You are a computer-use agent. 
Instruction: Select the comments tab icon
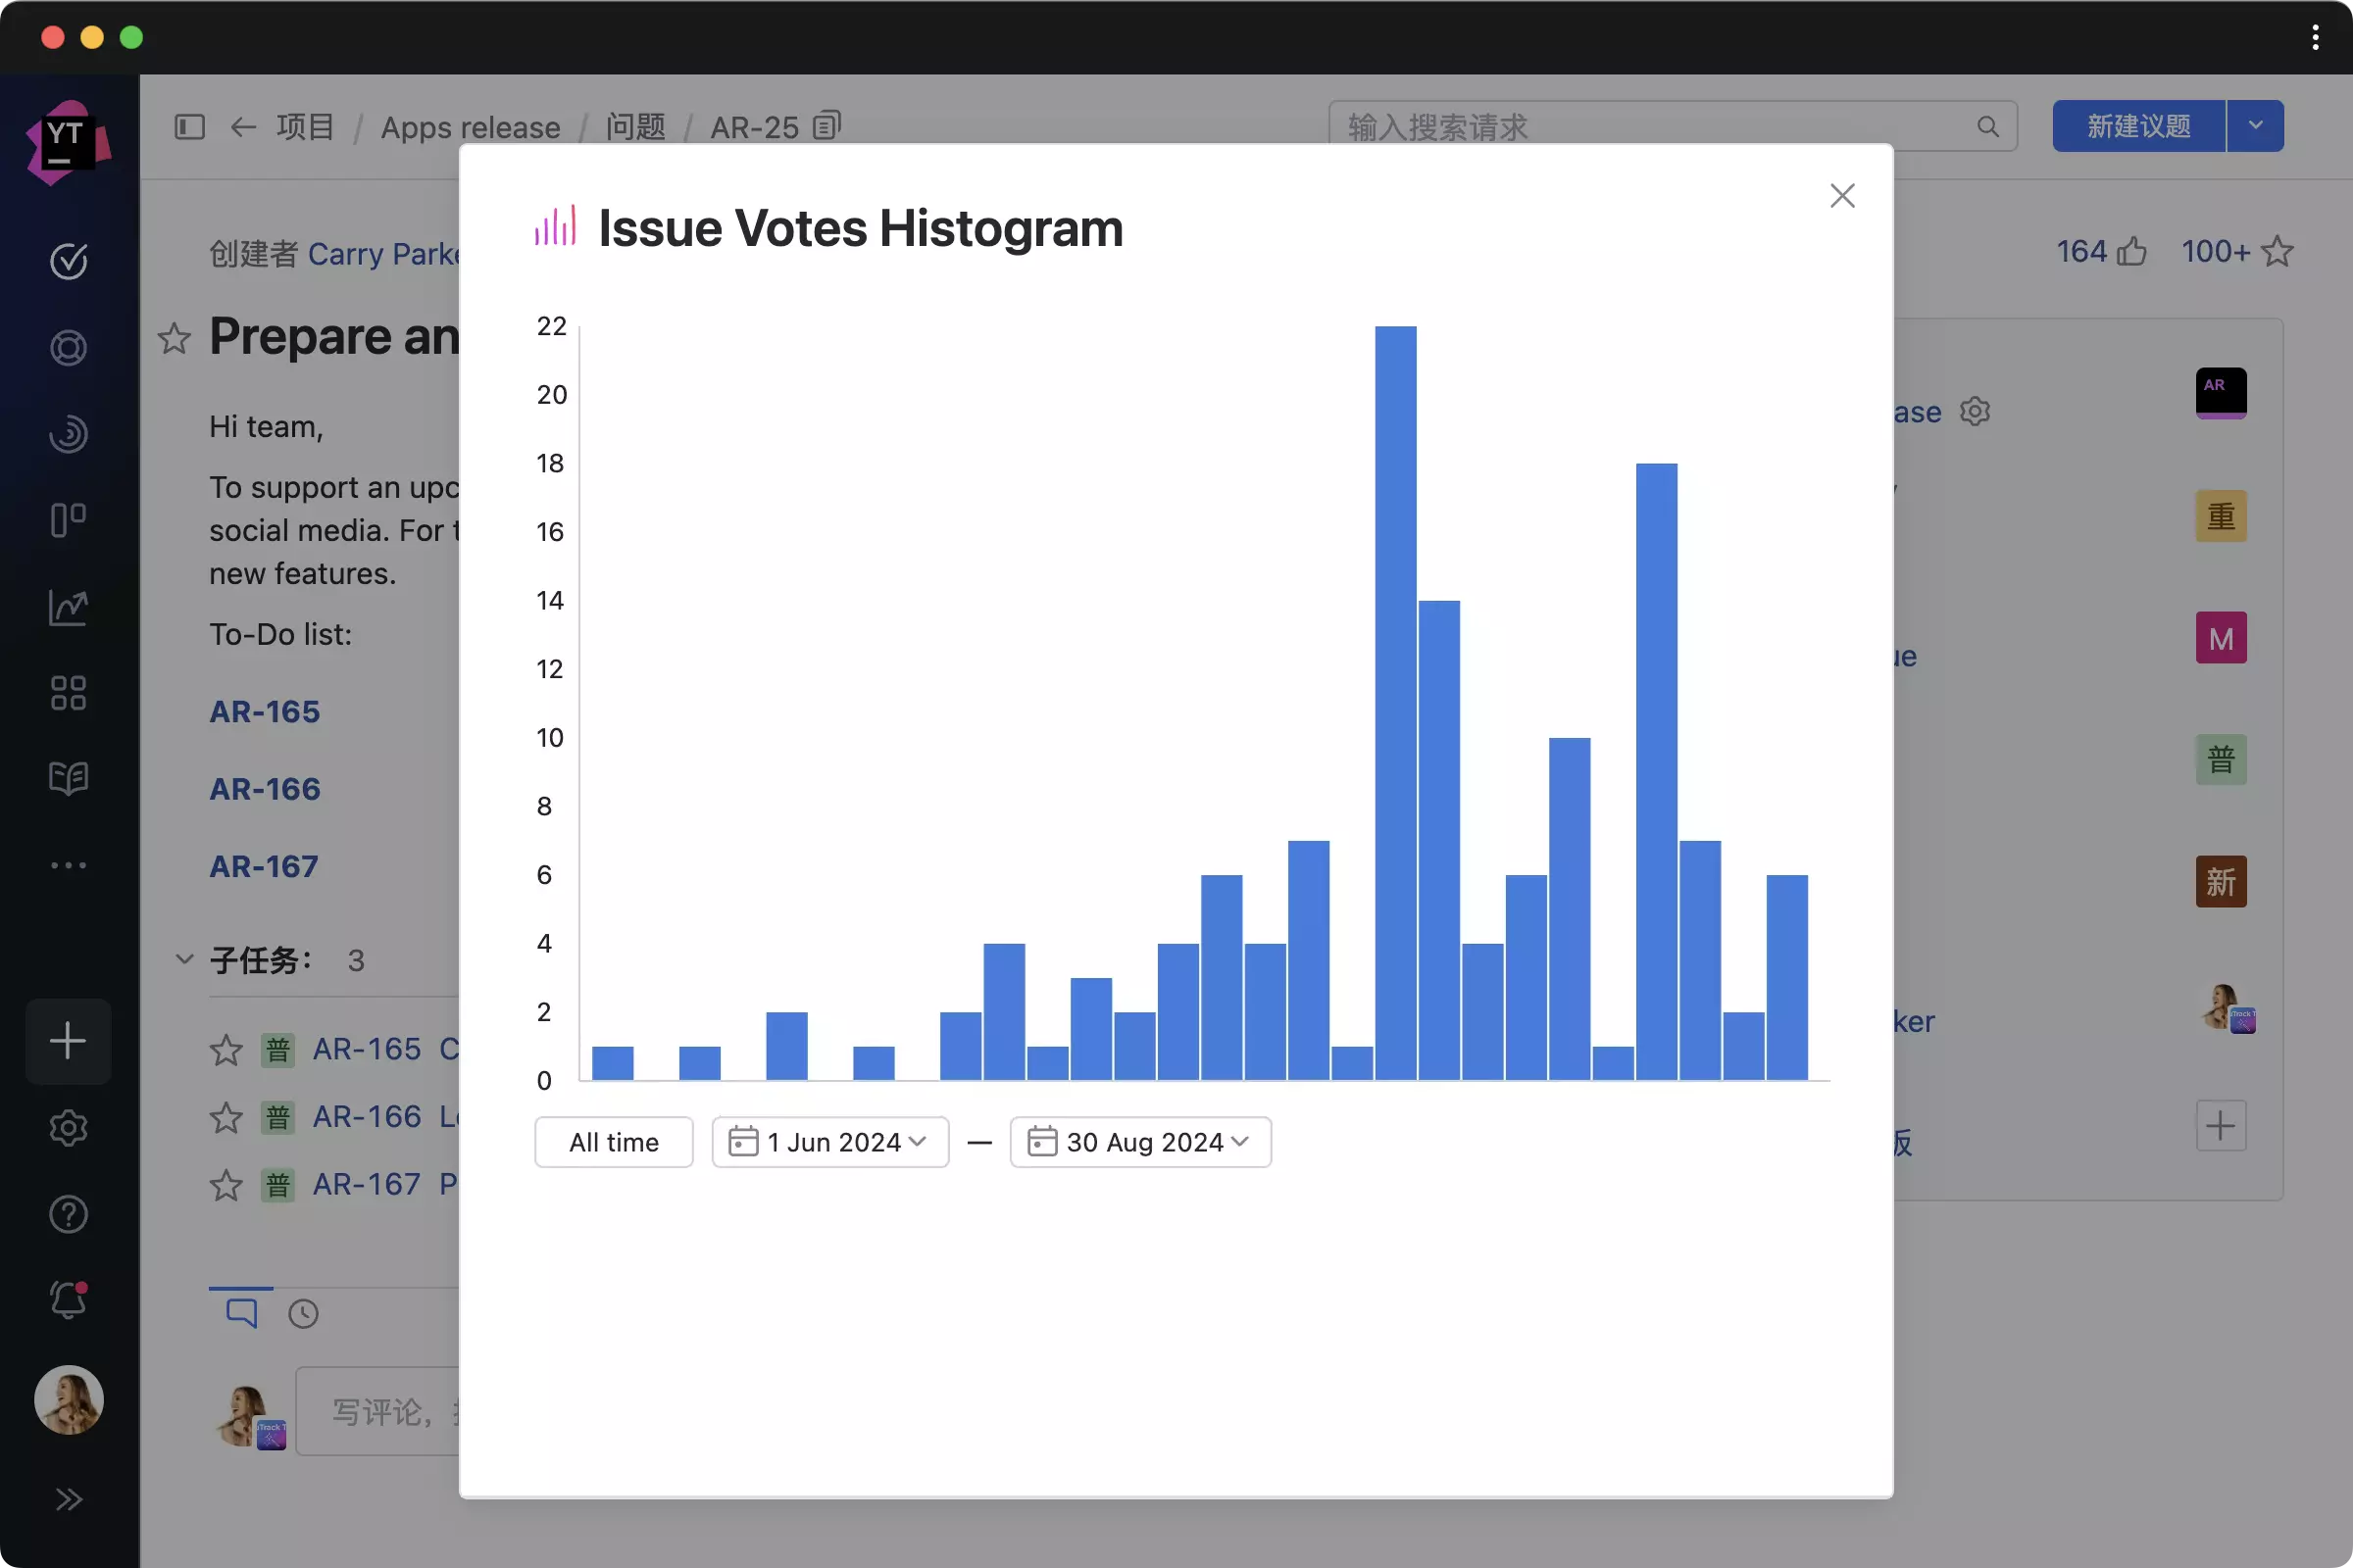pos(241,1313)
